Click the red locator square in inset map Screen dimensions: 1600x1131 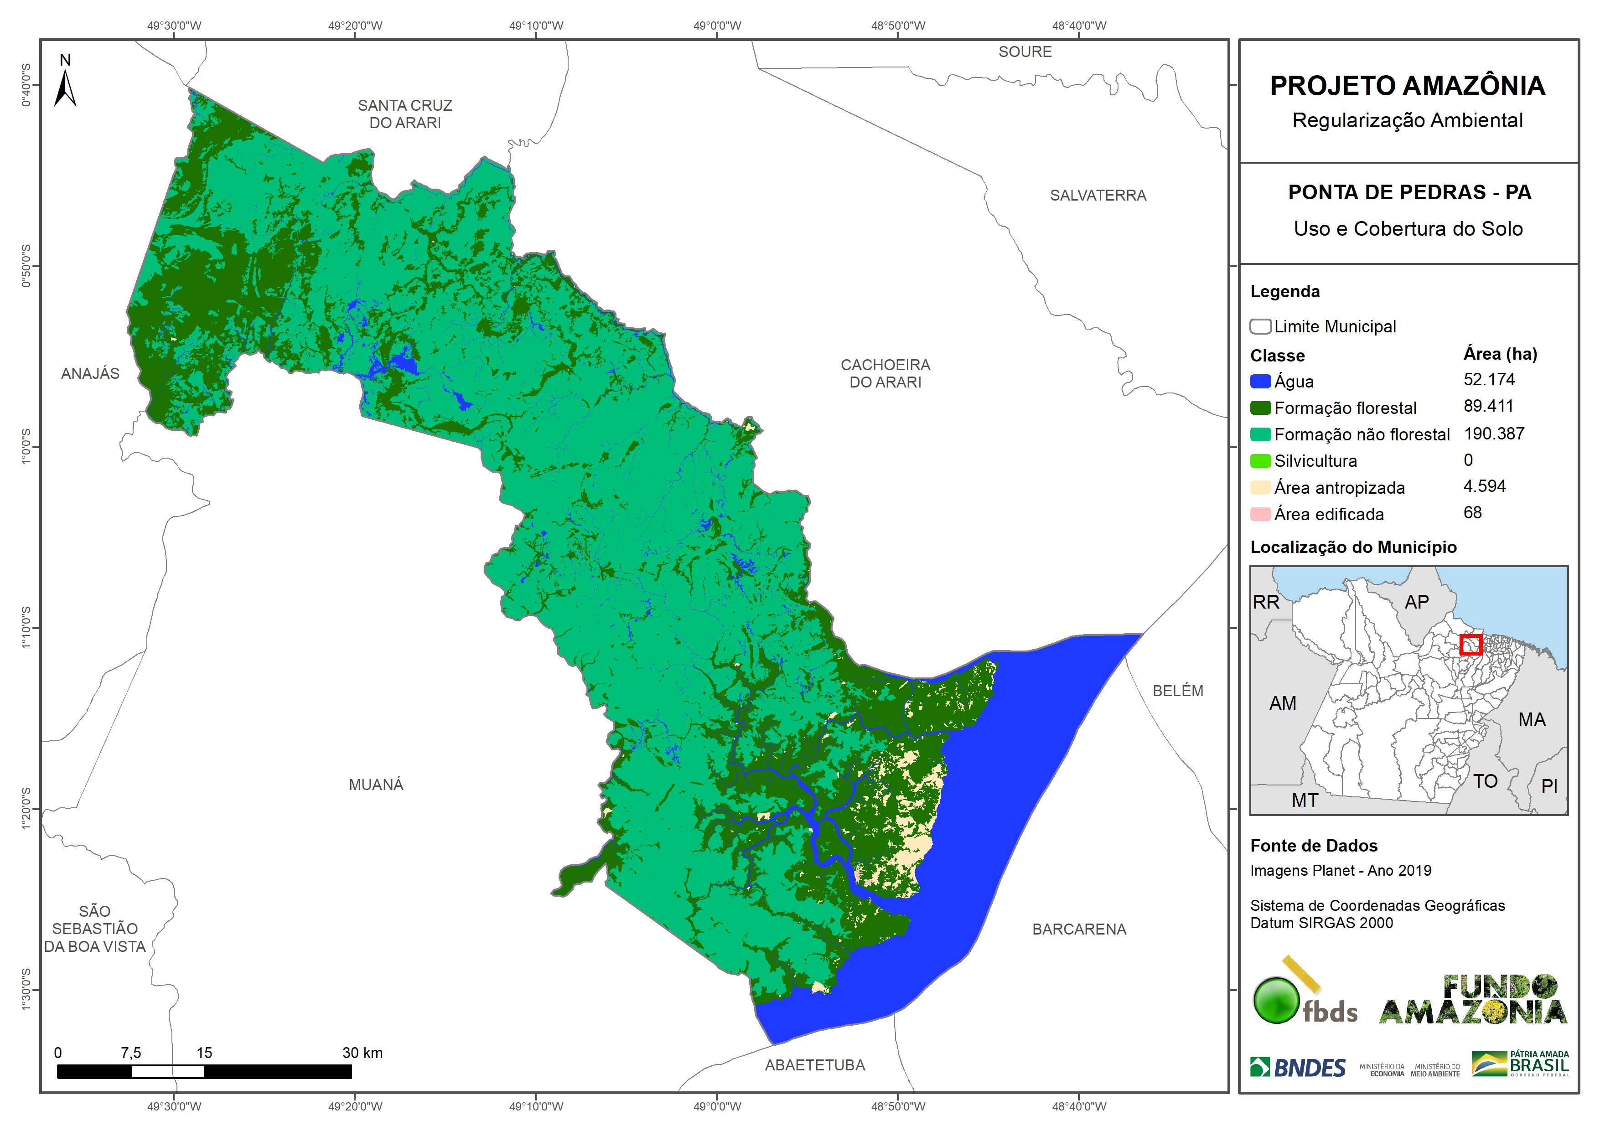[1471, 645]
